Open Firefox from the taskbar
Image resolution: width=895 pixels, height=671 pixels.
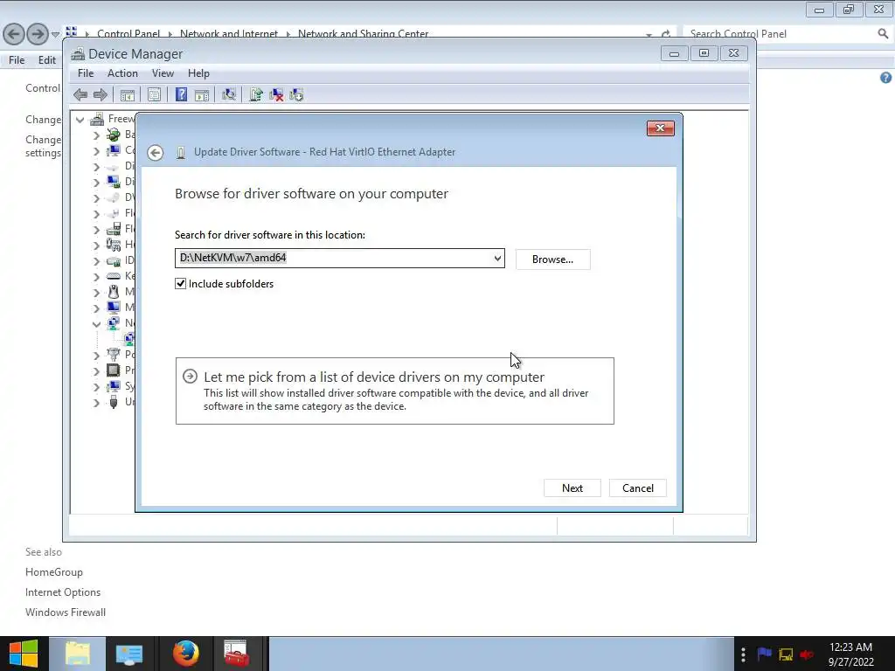click(x=185, y=654)
